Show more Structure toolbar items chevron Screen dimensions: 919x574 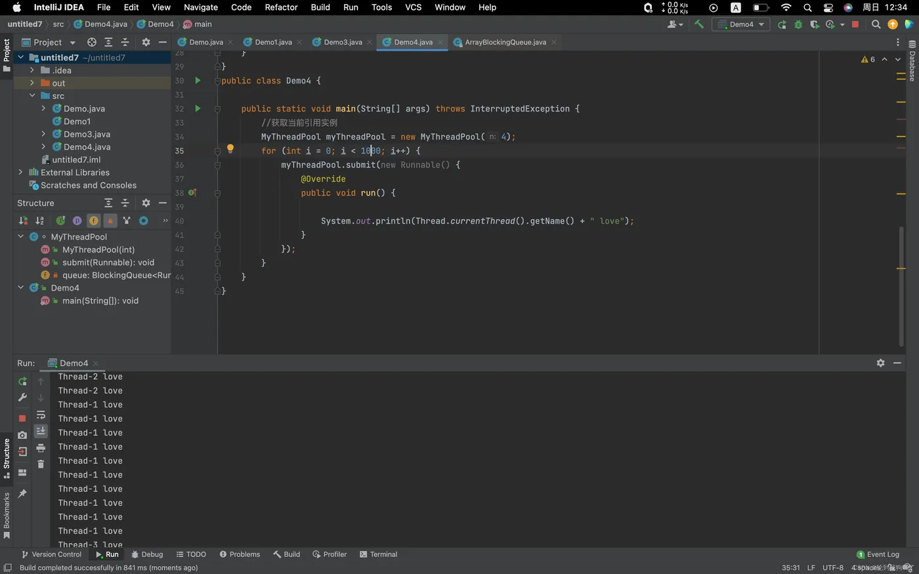pyautogui.click(x=165, y=220)
